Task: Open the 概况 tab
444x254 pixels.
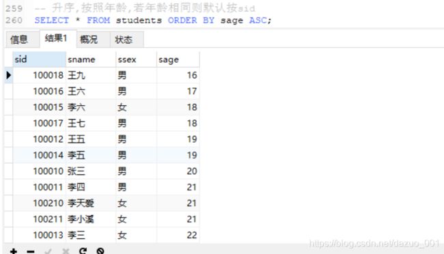Action: coord(93,40)
